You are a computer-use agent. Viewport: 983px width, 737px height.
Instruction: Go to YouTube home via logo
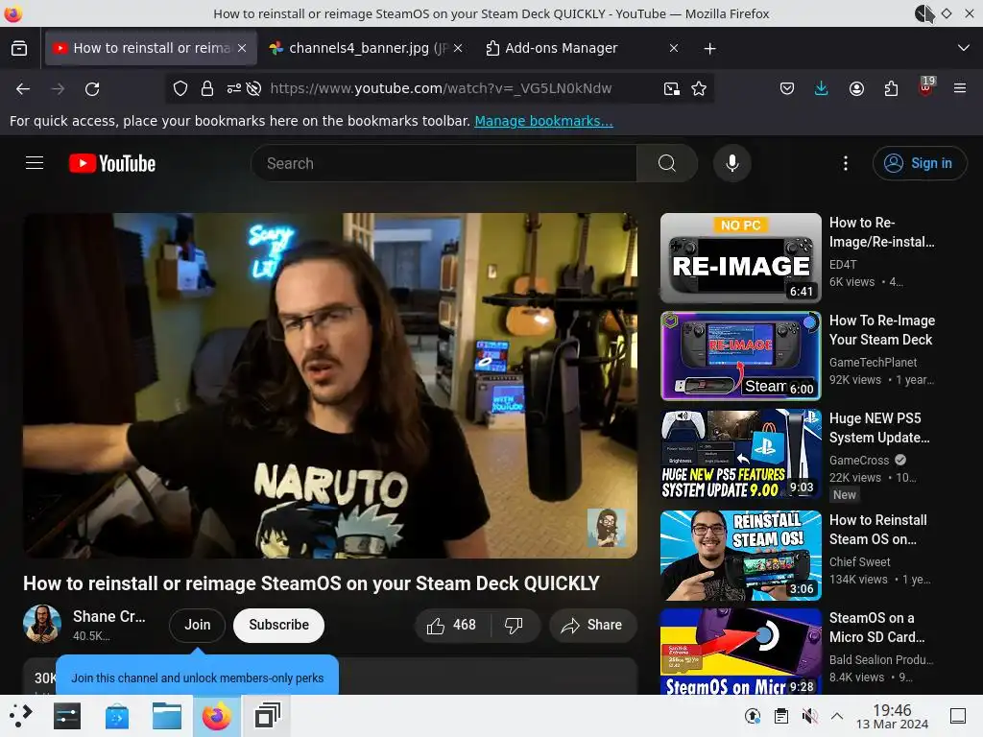(112, 163)
